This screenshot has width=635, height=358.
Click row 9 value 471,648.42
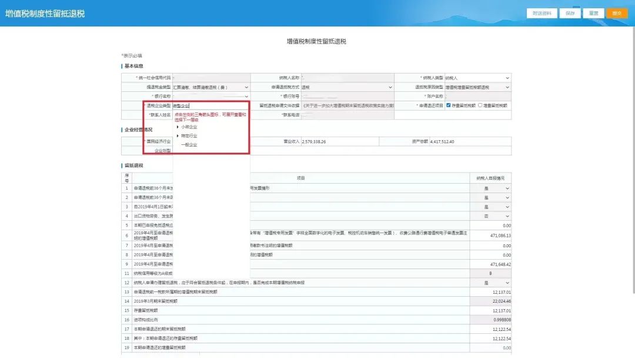click(500, 264)
